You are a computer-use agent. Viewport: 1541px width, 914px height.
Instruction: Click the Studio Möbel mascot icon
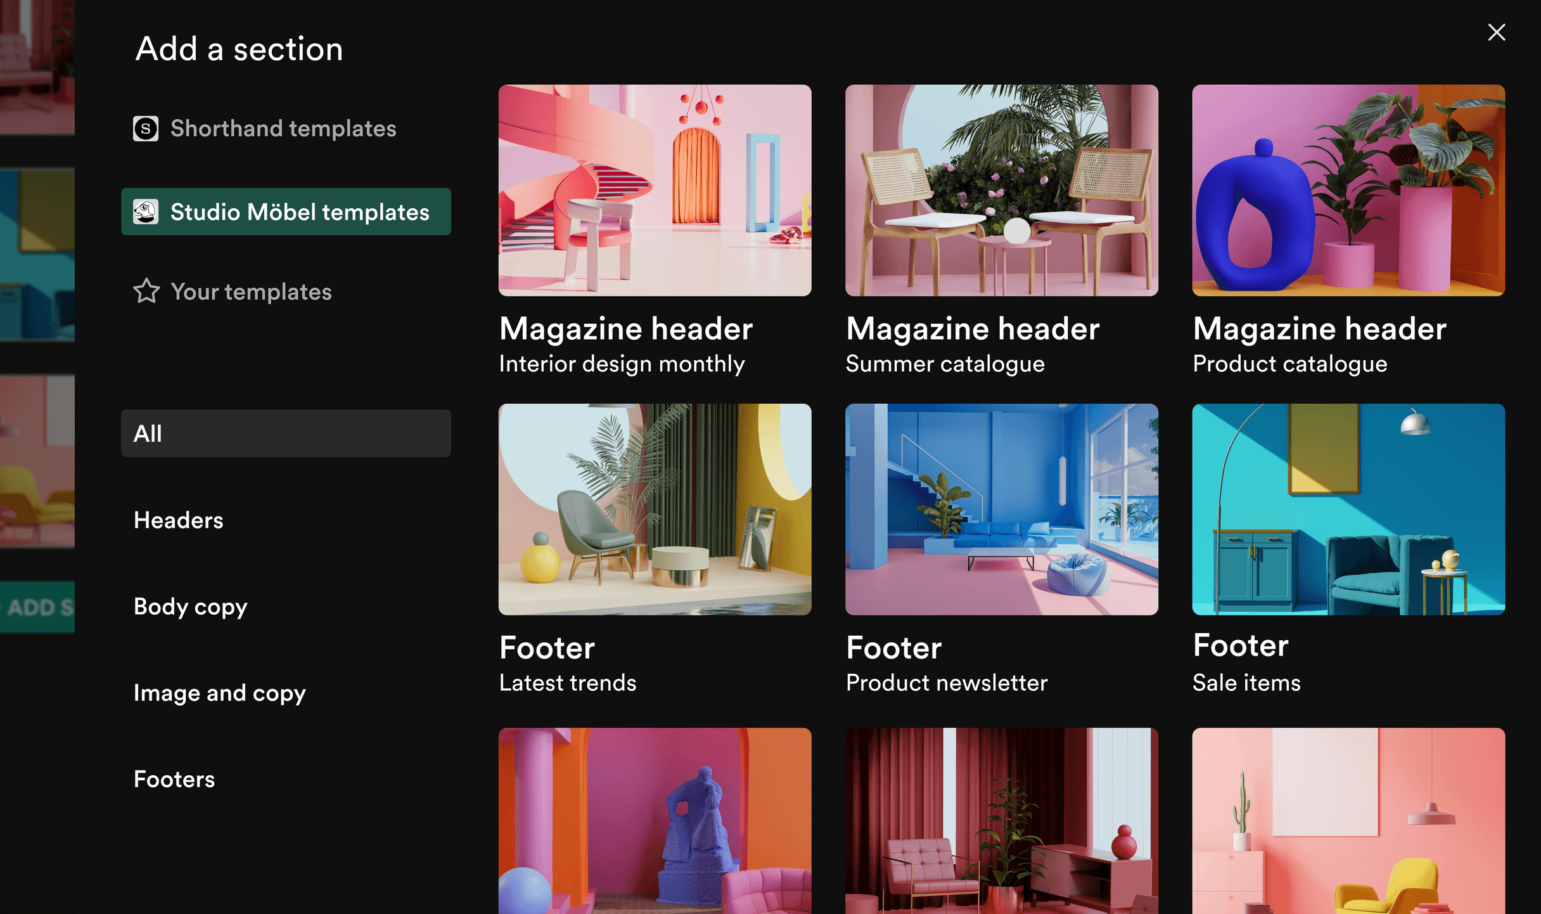146,212
